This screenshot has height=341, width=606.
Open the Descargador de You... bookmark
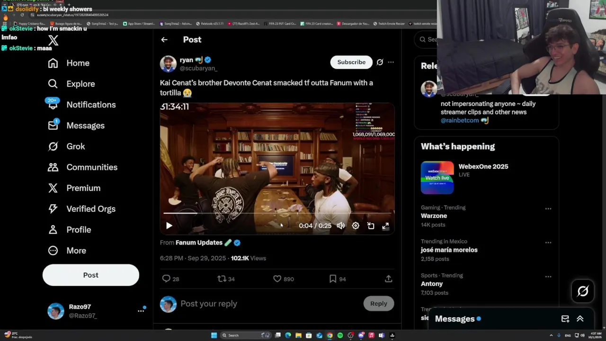pos(353,24)
